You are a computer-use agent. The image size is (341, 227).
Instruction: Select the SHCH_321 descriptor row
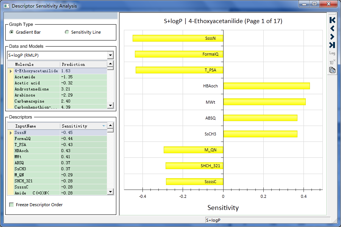click(x=57, y=181)
